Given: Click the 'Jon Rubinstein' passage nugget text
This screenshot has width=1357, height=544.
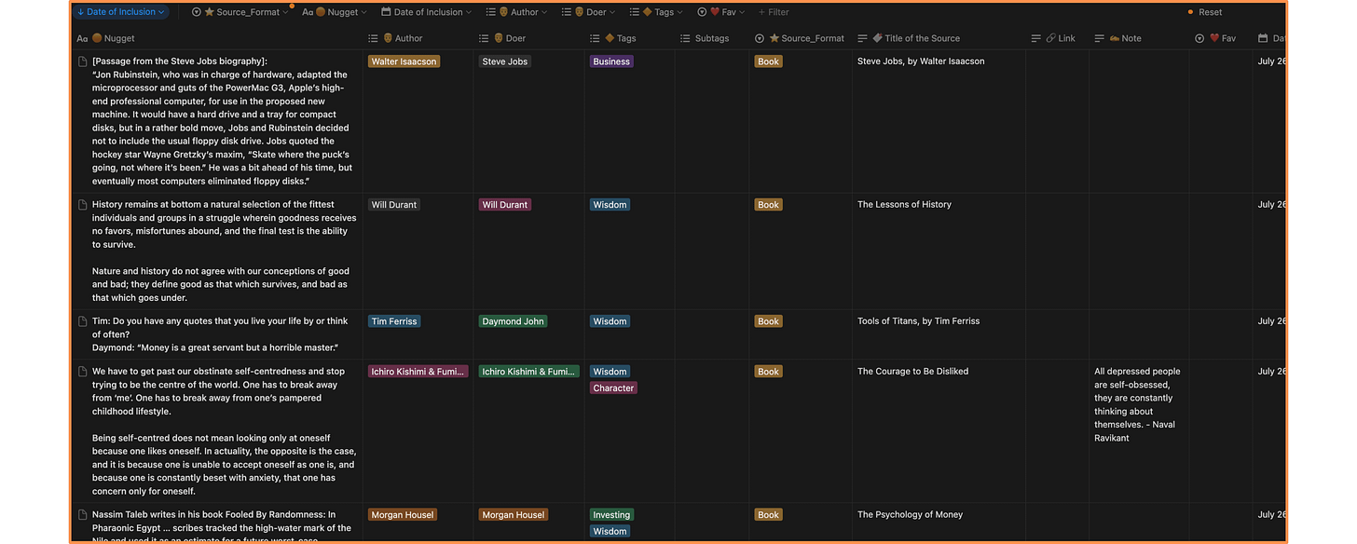Looking at the screenshot, I should pyautogui.click(x=222, y=121).
